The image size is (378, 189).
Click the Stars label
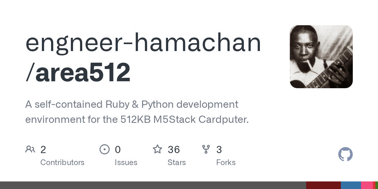177,163
